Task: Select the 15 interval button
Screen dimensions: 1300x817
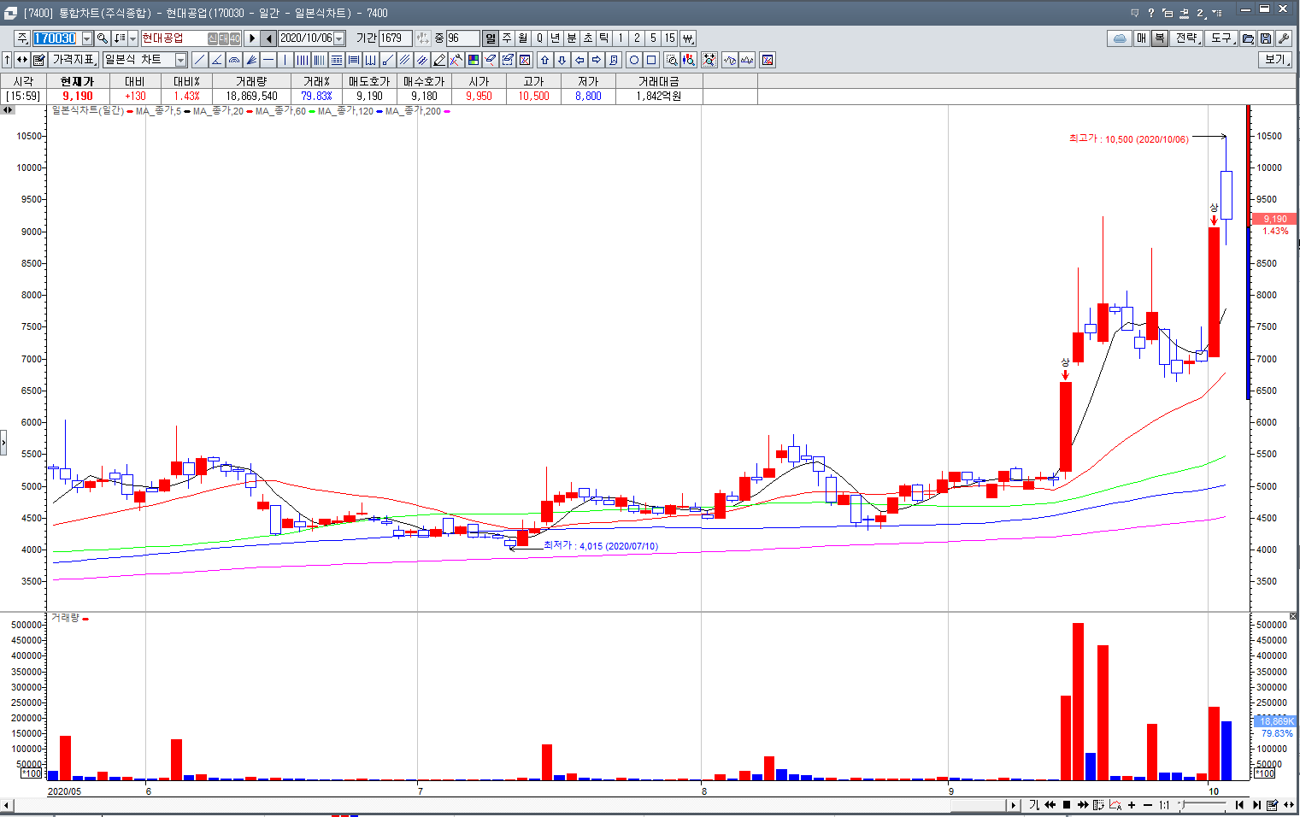Action: point(670,38)
